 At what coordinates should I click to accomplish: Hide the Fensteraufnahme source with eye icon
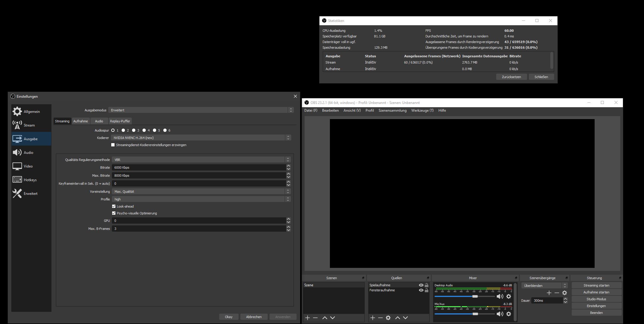click(x=421, y=290)
